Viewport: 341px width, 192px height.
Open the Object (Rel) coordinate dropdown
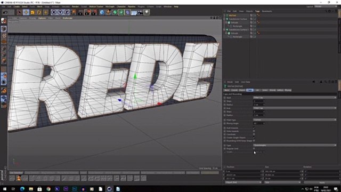point(243,182)
